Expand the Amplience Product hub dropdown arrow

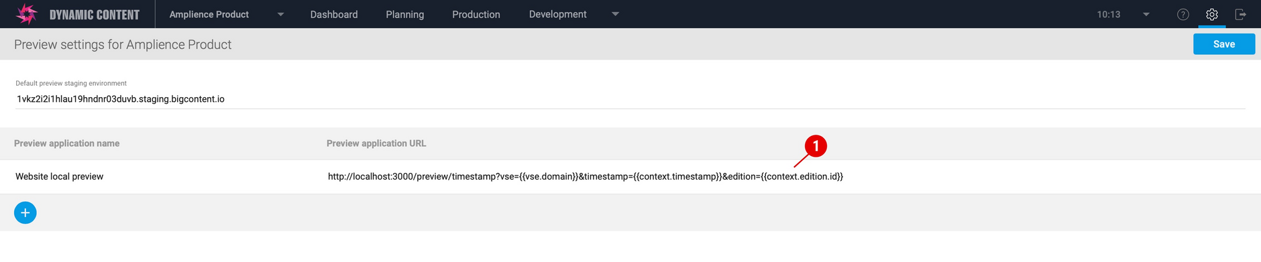pyautogui.click(x=281, y=14)
